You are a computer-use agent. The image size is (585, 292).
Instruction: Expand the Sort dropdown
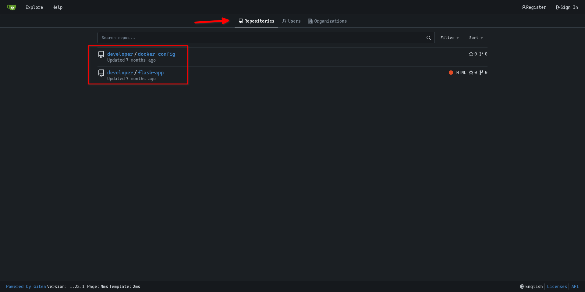click(476, 38)
